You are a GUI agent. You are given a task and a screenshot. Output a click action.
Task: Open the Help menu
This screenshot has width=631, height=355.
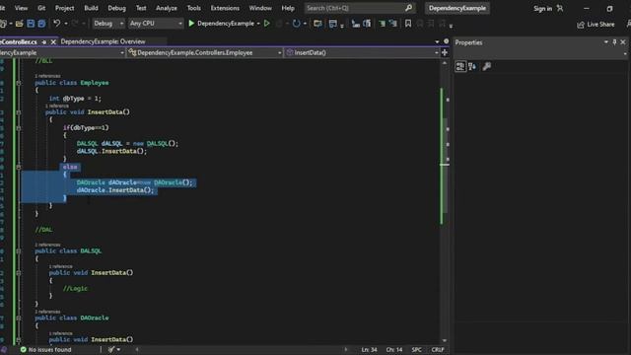[x=288, y=8]
